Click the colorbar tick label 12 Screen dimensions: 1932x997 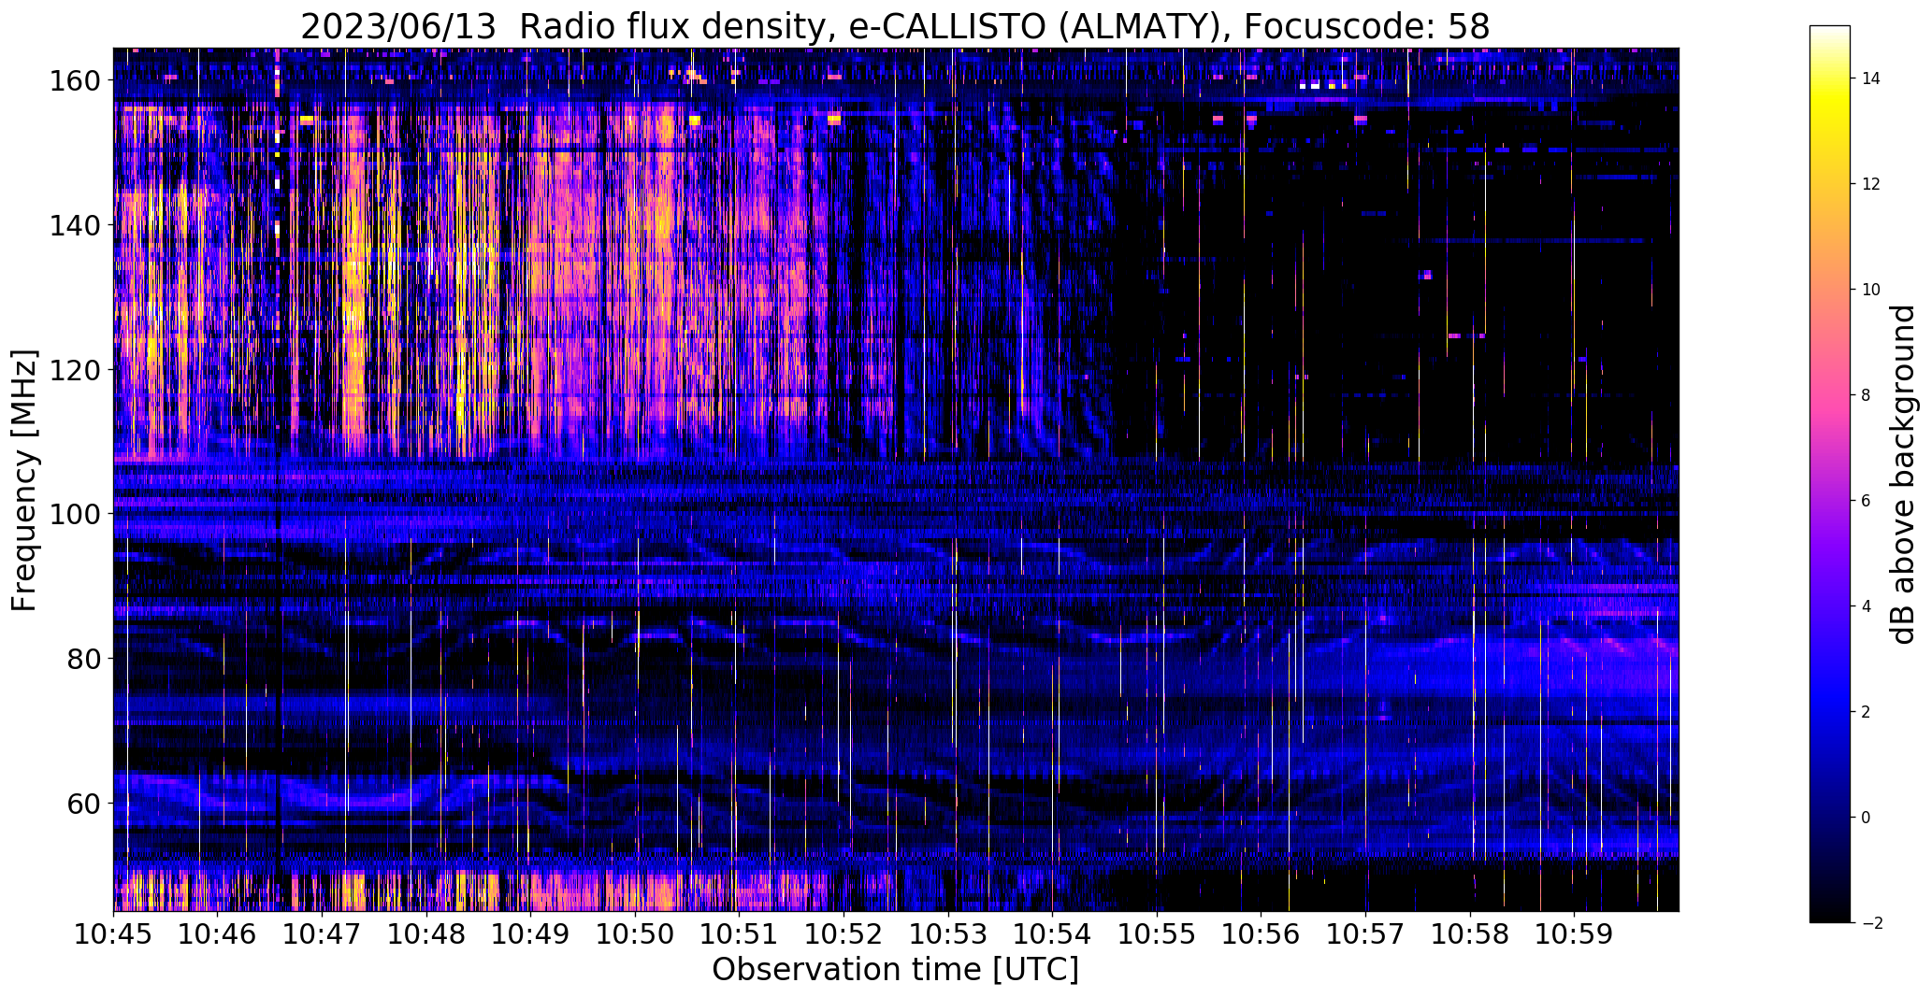[1870, 184]
